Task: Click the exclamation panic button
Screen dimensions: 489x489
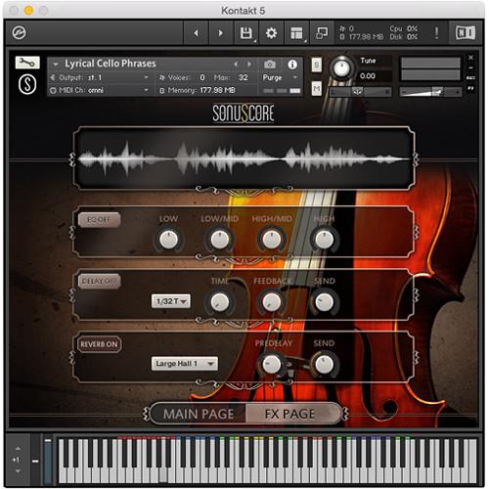Action: pyautogui.click(x=436, y=33)
